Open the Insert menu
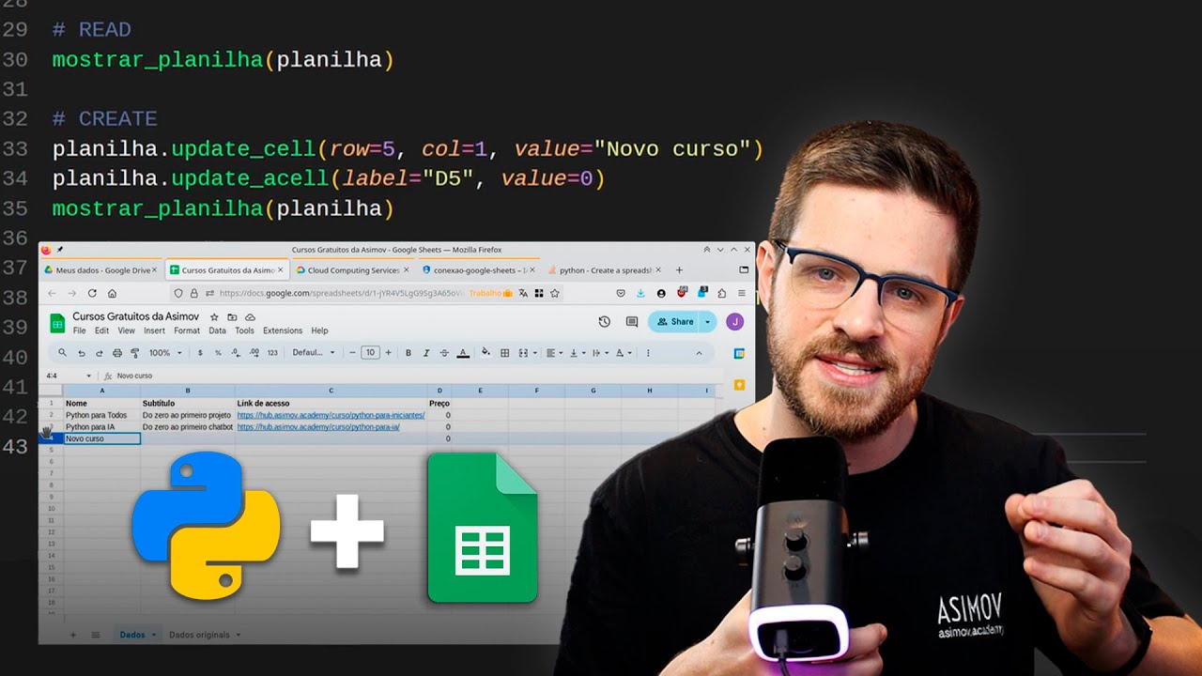Image resolution: width=1202 pixels, height=676 pixels. click(154, 330)
